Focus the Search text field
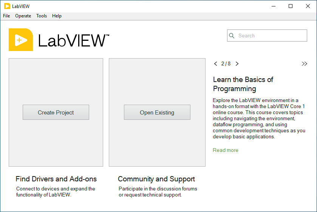The image size is (317, 212). (270, 36)
